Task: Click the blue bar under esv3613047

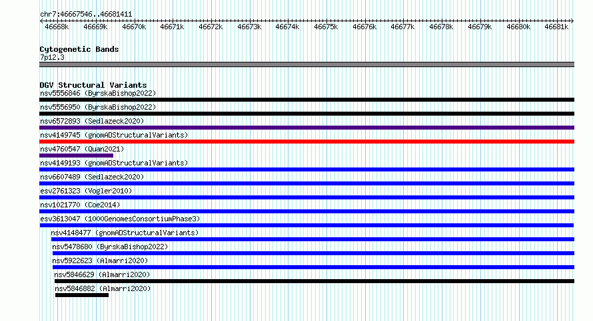Action: click(306, 225)
